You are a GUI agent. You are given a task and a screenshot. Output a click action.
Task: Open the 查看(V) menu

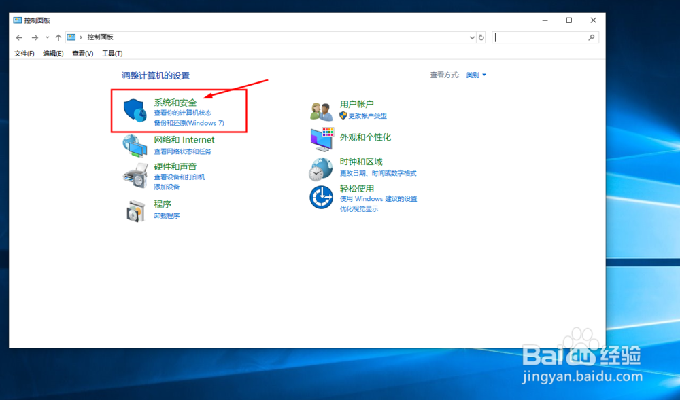(82, 53)
